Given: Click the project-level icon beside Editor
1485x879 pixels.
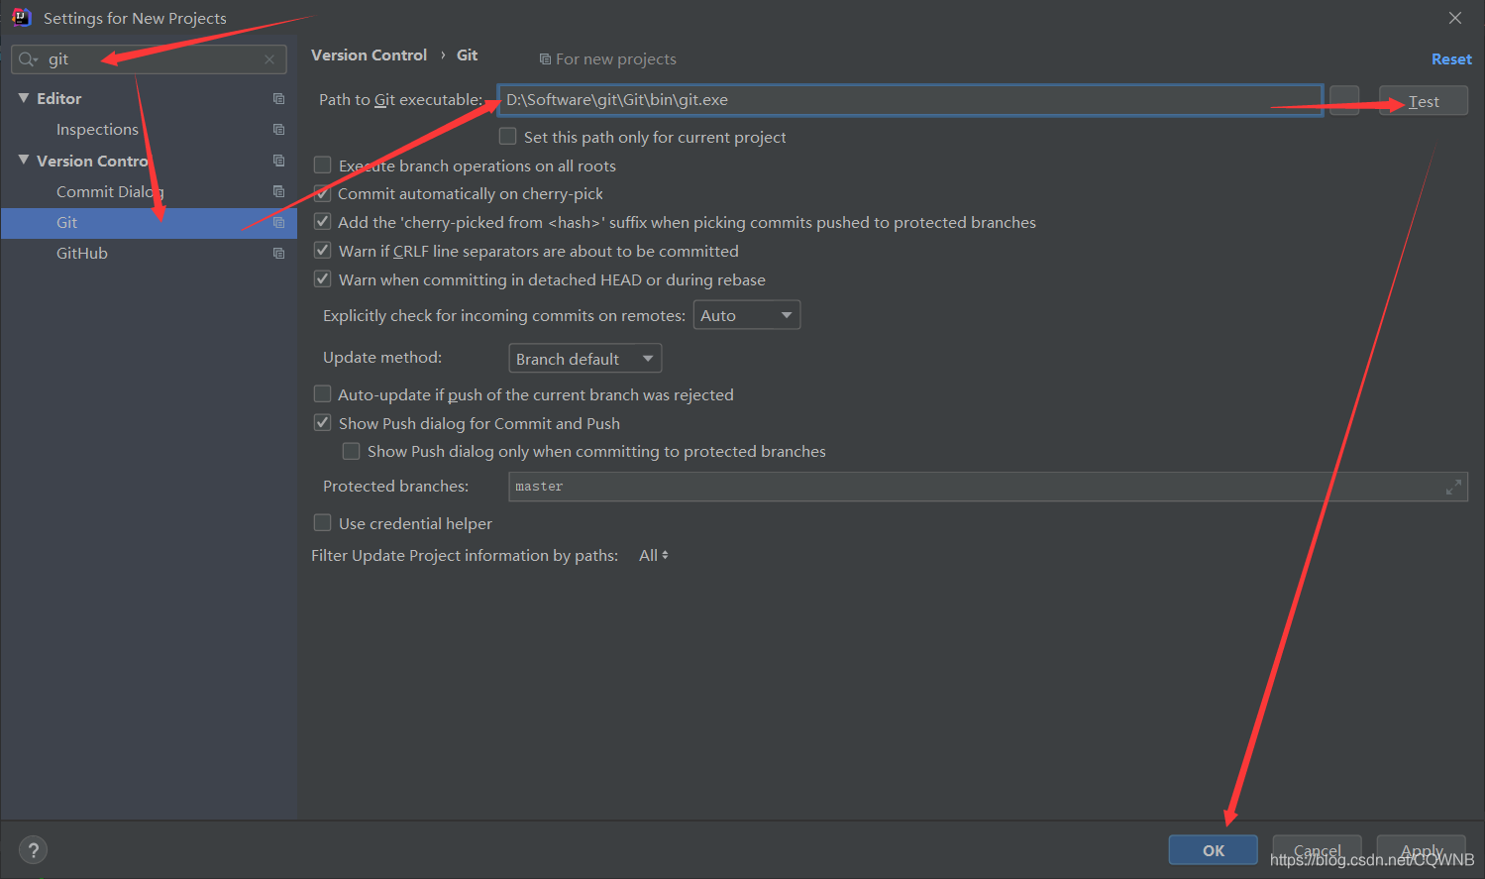Looking at the screenshot, I should (278, 99).
